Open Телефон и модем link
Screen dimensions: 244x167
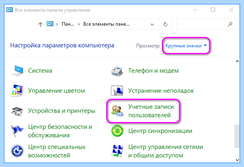pos(153,71)
